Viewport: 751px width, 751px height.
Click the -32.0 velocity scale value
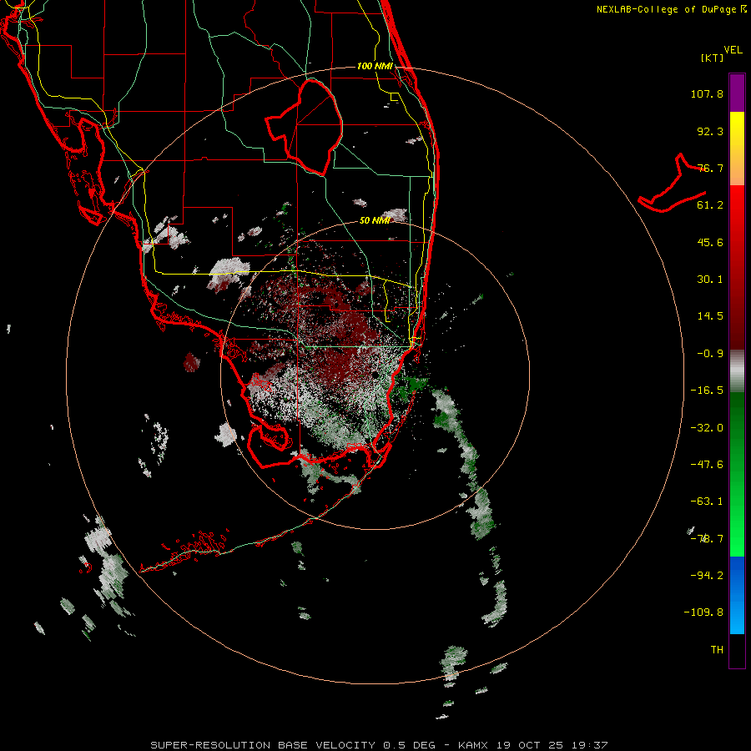(x=707, y=428)
